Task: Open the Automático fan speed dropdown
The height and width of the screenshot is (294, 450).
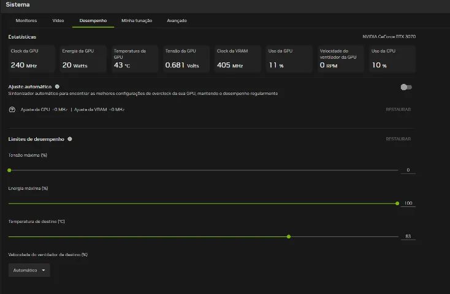Action: coord(29,270)
